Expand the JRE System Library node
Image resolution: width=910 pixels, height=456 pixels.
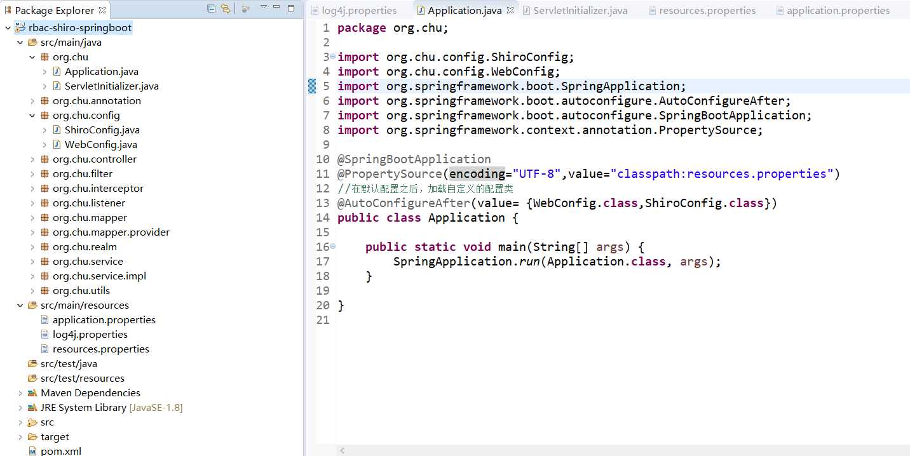pyautogui.click(x=20, y=408)
